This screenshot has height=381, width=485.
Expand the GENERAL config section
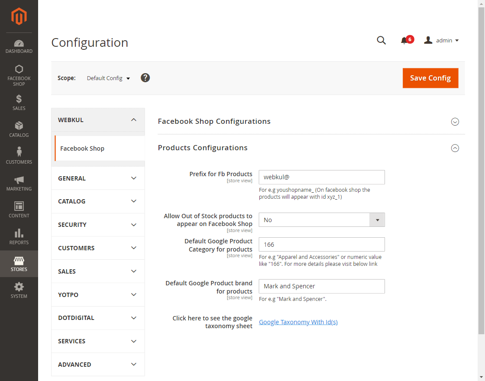pos(98,178)
